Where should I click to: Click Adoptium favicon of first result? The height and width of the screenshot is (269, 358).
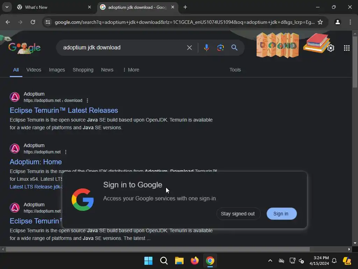[x=15, y=97]
